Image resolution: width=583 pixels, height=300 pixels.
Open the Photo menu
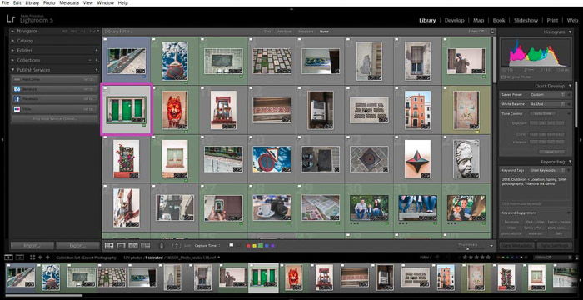[x=49, y=2]
